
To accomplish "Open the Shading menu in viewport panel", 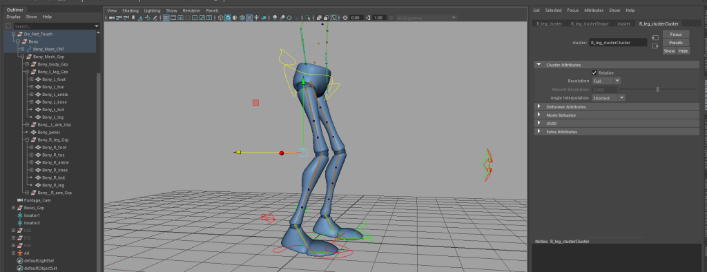I will (x=130, y=10).
